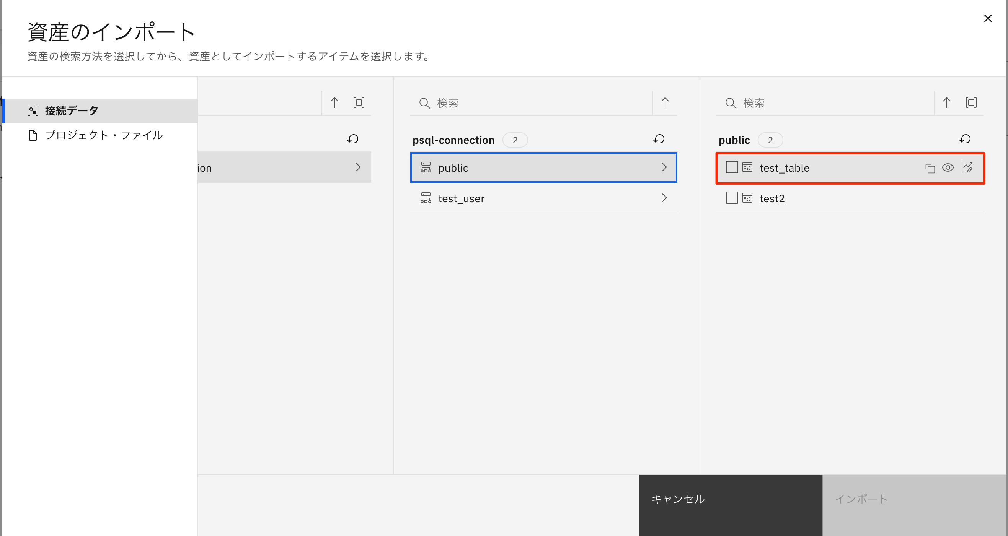Click the search magnifier in the middle panel
Viewport: 1008px width, 536px height.
424,103
